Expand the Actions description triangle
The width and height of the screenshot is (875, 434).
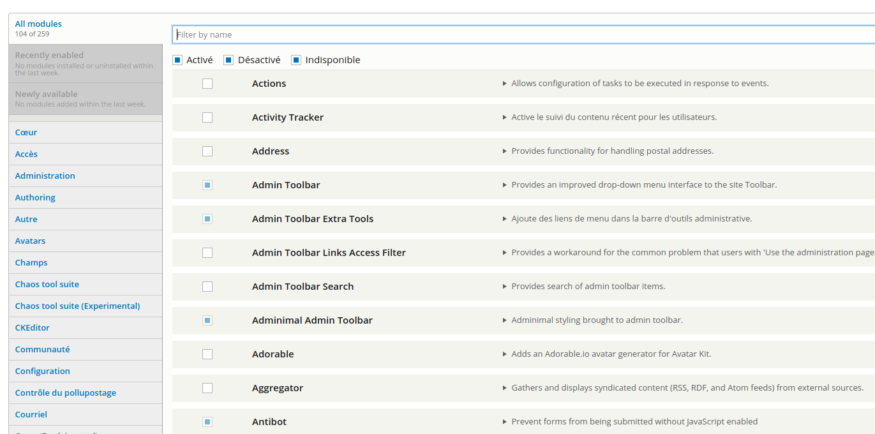click(x=505, y=84)
